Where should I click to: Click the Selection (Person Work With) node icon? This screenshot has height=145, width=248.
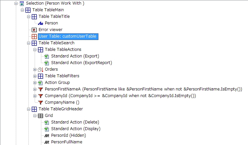coord(21,3)
